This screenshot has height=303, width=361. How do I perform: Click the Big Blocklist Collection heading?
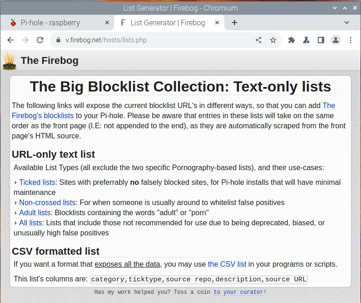(180, 87)
